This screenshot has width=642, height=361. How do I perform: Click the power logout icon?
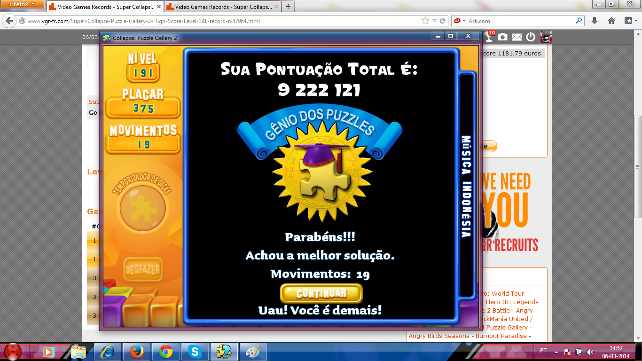coord(531,37)
